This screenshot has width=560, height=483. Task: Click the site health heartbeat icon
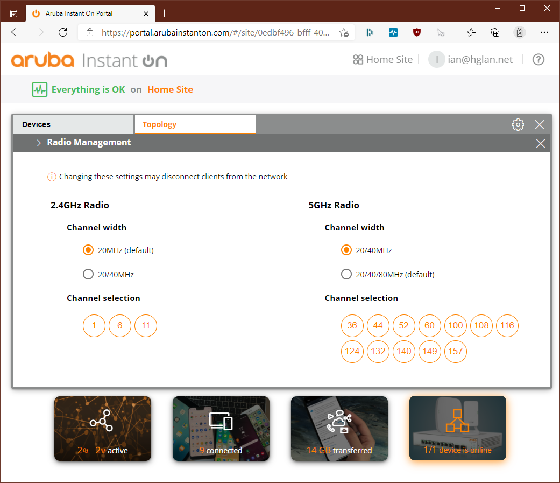[40, 89]
